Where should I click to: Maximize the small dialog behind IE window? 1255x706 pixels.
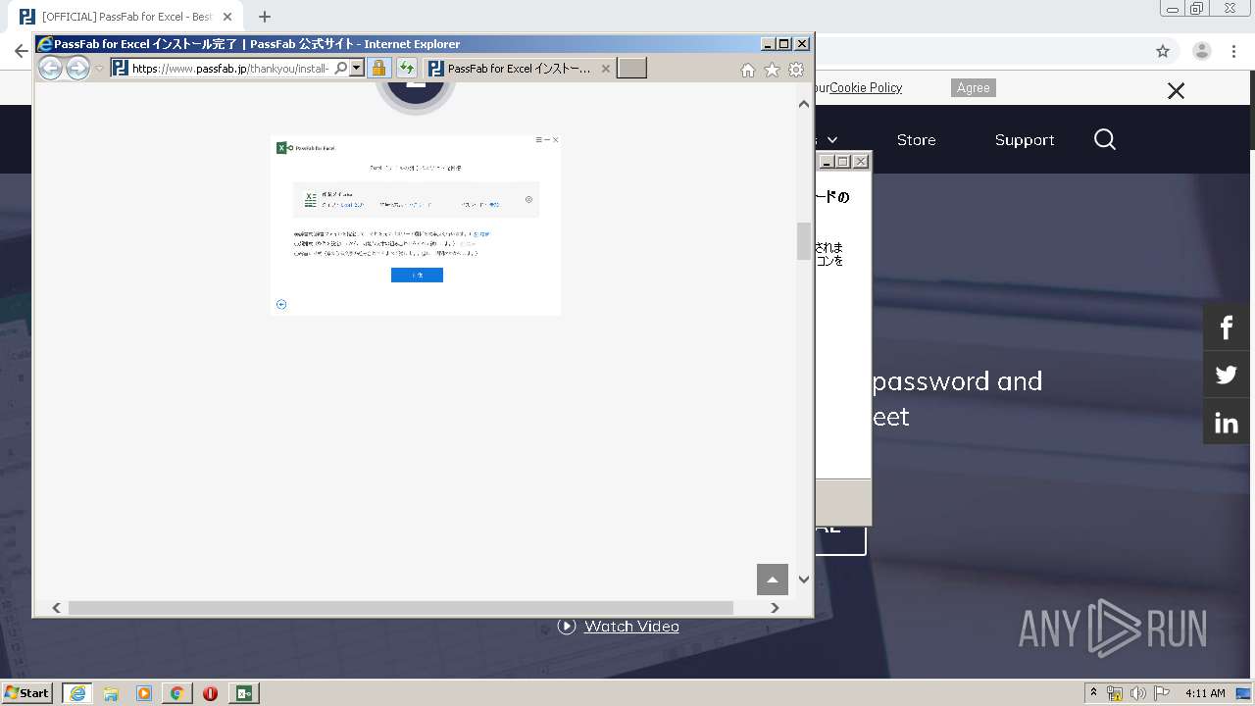(843, 162)
